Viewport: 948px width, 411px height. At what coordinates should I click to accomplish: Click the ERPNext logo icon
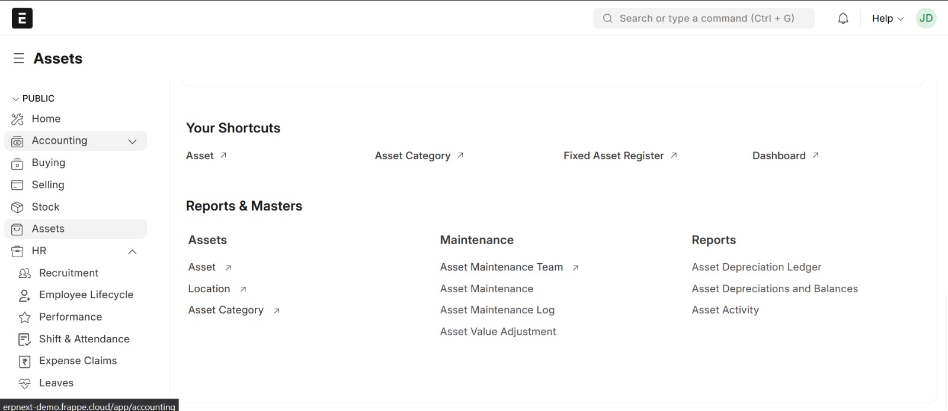coord(22,18)
